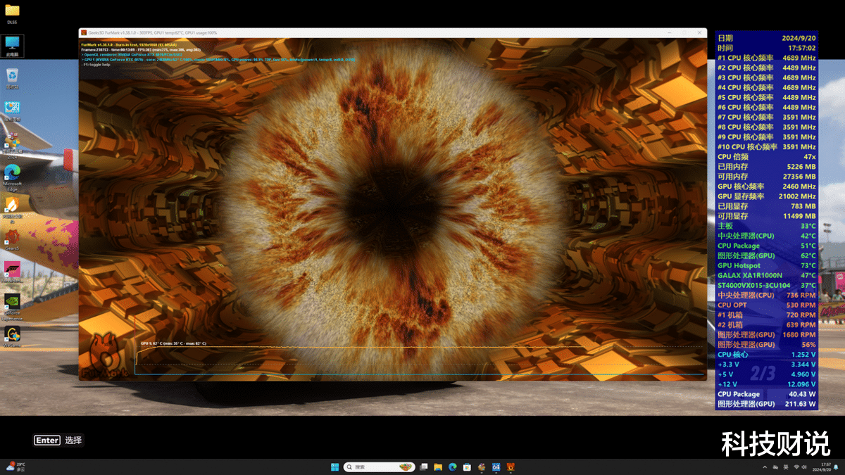Click 'CPU Package 40.43 W' power row
The image size is (845, 475).
(x=767, y=394)
